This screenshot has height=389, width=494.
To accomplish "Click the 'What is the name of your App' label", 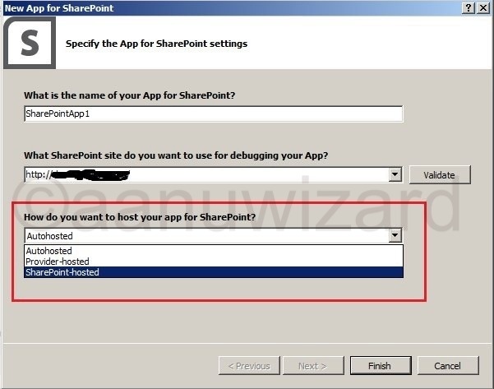I will point(129,95).
